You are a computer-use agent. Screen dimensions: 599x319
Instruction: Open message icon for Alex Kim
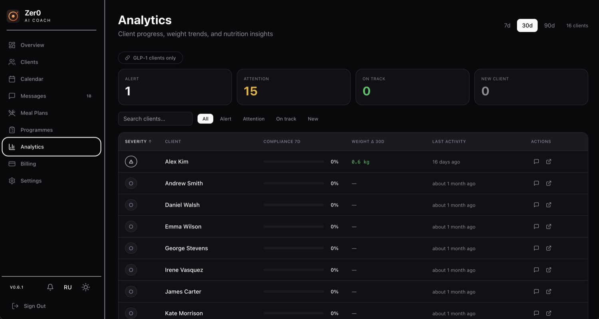click(x=536, y=161)
